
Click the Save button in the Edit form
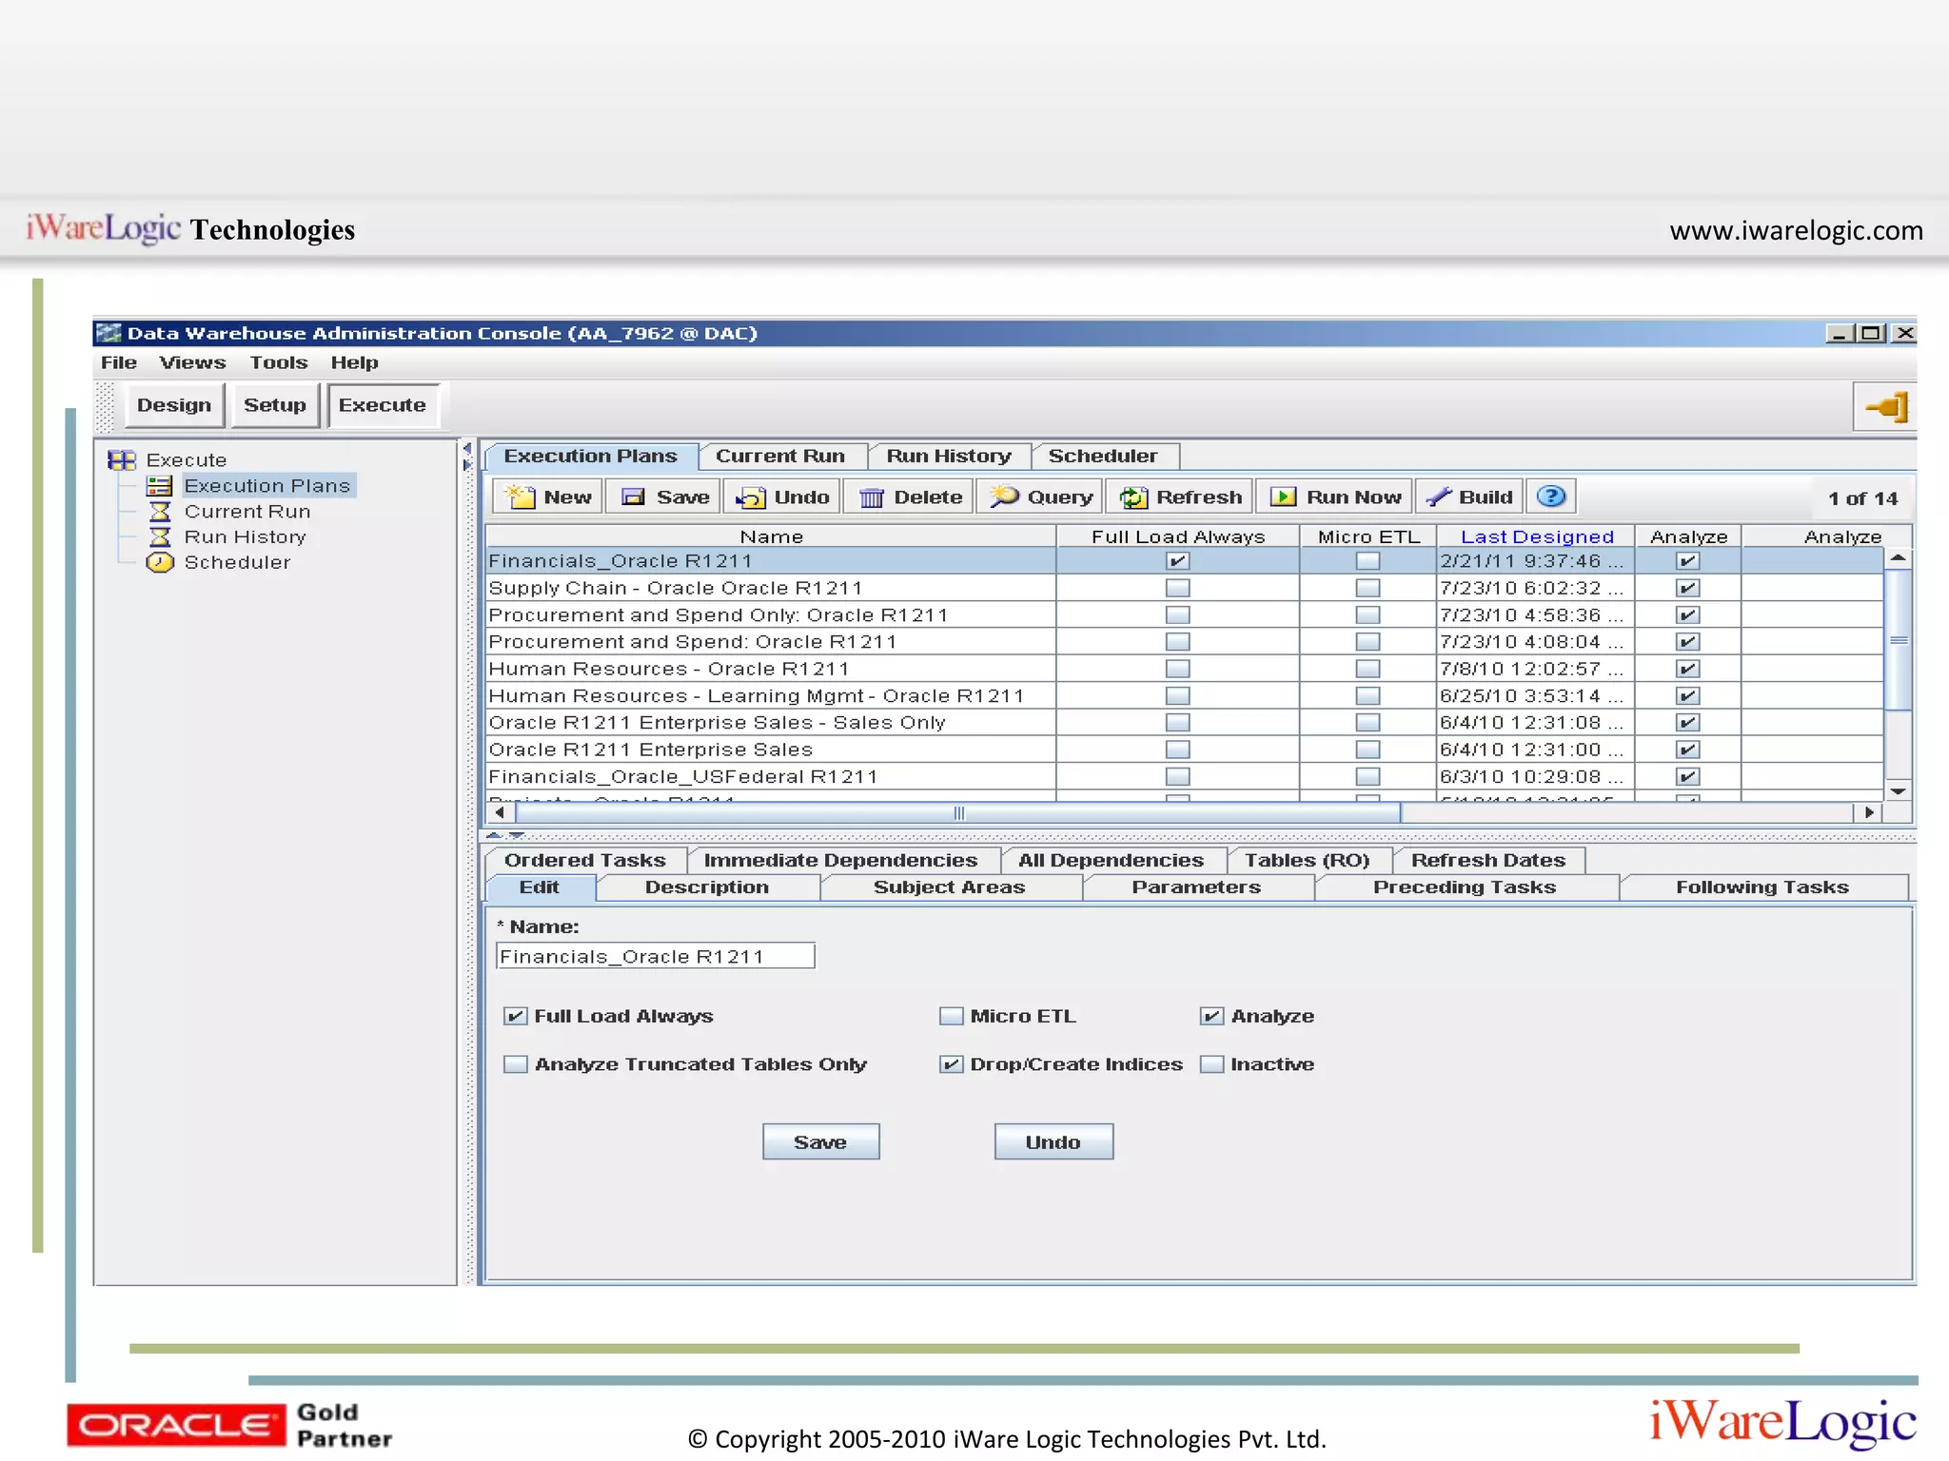(820, 1142)
